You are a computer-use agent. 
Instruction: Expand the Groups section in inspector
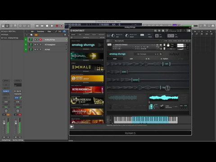(2, 35)
